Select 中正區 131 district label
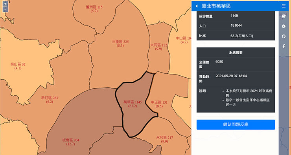This screenshot has height=155, width=291. coord(159,104)
